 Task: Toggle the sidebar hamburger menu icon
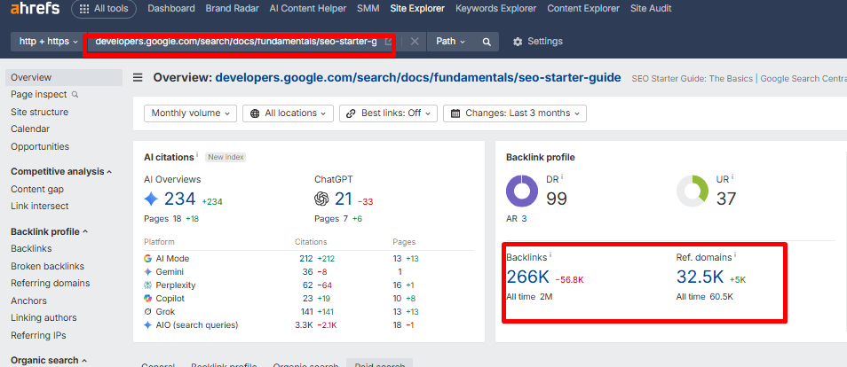pyautogui.click(x=138, y=78)
